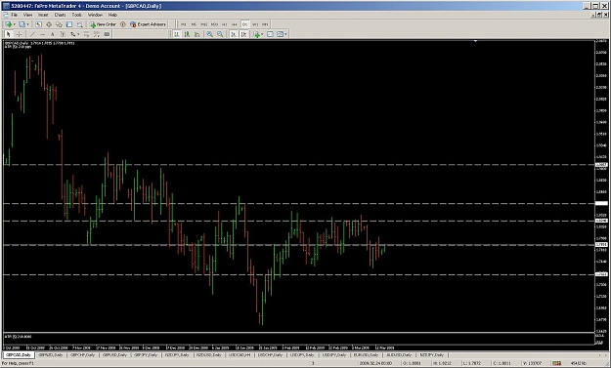Select the topmost dashed horizontal line on chart

[298, 165]
